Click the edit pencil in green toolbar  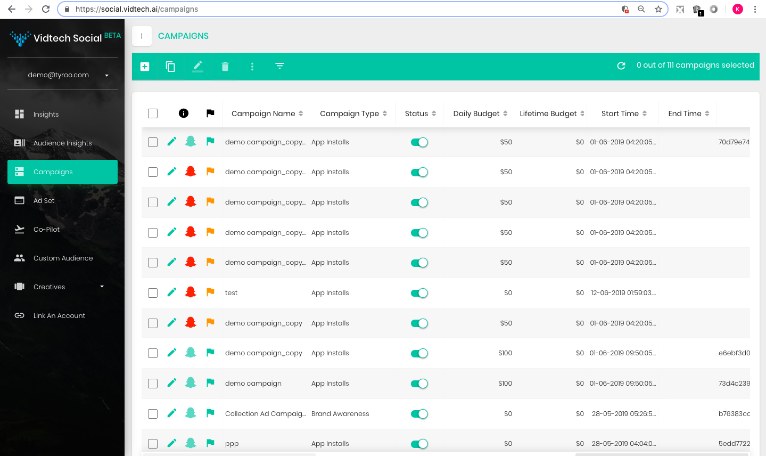[197, 67]
